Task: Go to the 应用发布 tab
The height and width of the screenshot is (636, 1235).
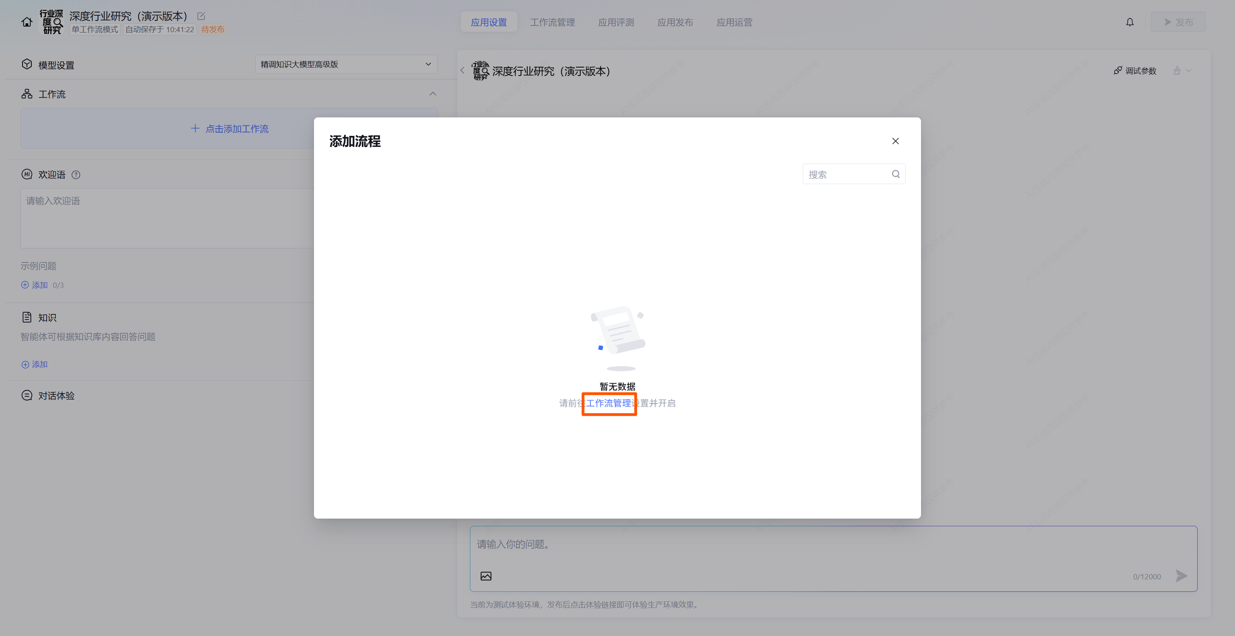Action: click(675, 22)
